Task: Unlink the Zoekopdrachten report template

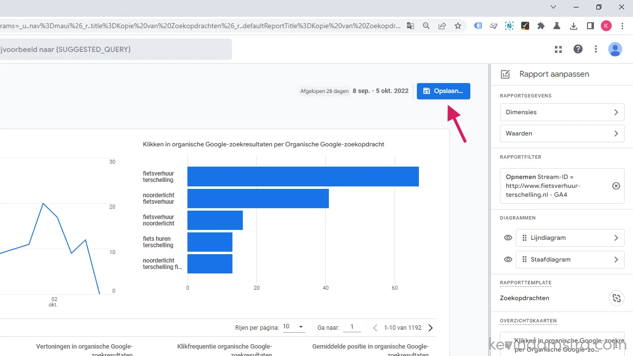Action: [616, 298]
